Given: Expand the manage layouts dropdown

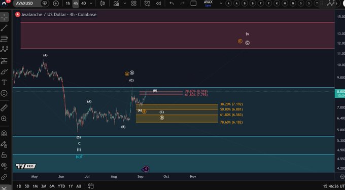Looking at the screenshot, I should coord(221,4).
